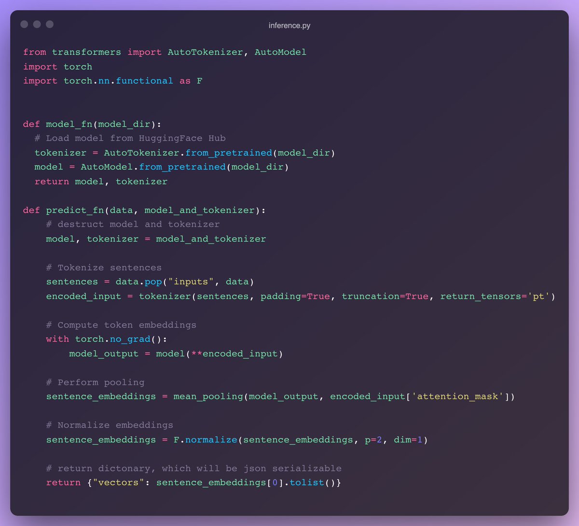
Task: Click the 'F.normalize' call
Action: pyautogui.click(x=205, y=440)
